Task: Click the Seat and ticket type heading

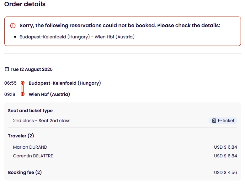Action: (30, 111)
